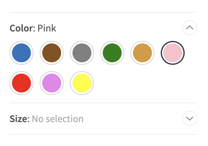Click the bold Size label
The width and height of the screenshot is (208, 146).
pos(19,119)
